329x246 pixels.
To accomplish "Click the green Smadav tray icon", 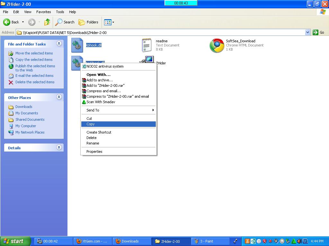I will (x=294, y=242).
